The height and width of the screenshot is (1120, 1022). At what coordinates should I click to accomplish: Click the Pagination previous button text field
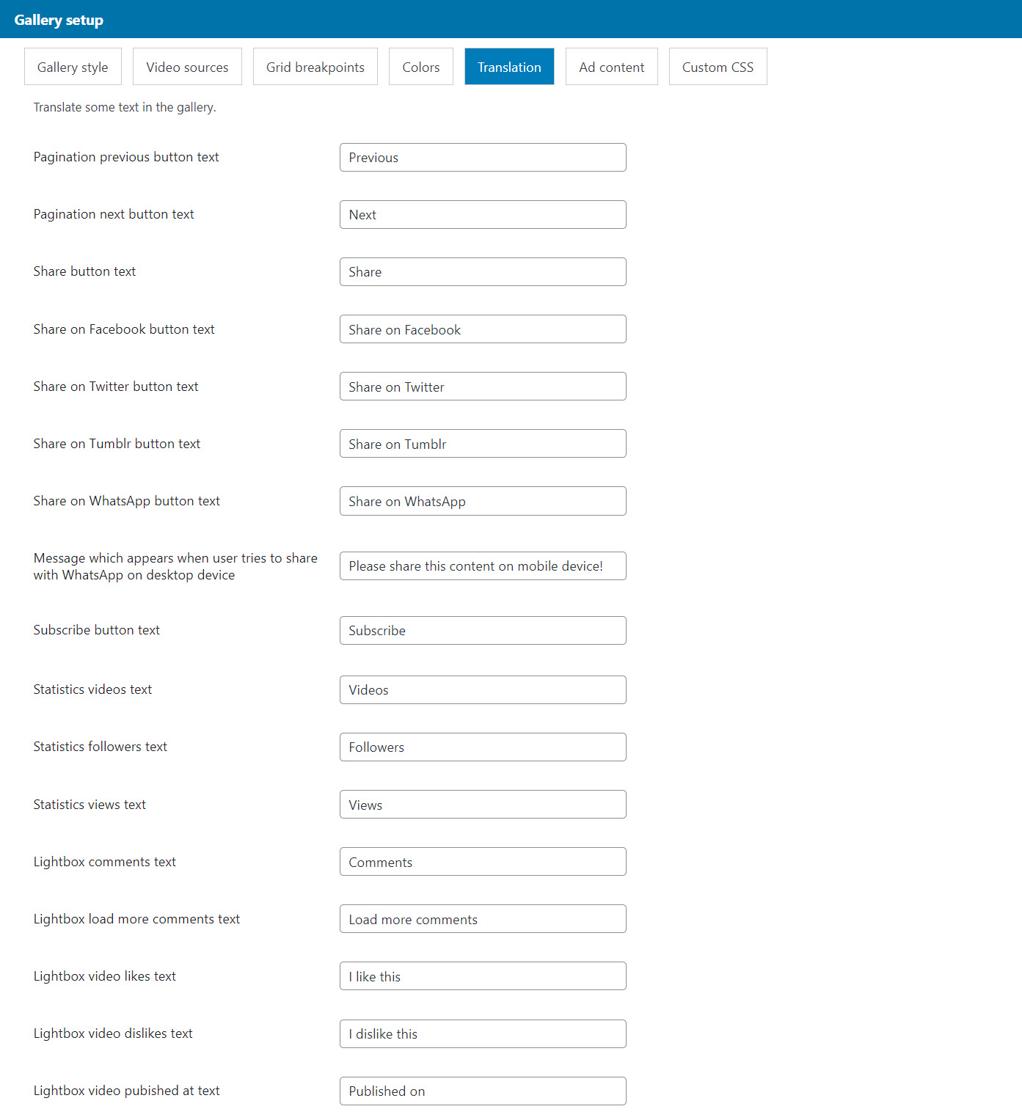[x=483, y=158]
